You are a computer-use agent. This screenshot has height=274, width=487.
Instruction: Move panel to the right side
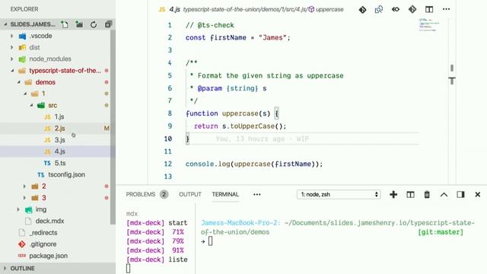460,195
